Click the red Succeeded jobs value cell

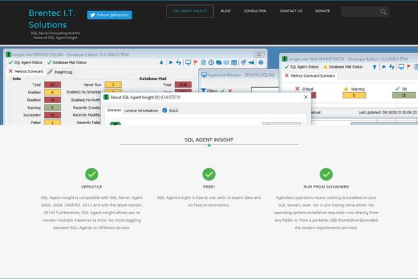[x=52, y=115]
